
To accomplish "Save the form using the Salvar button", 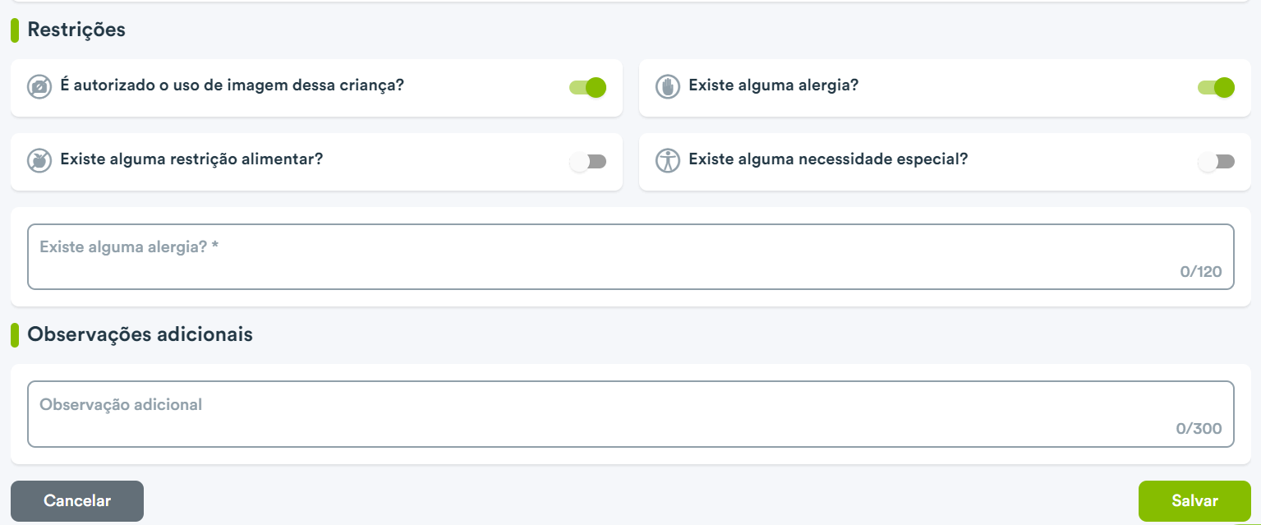I will (1194, 501).
